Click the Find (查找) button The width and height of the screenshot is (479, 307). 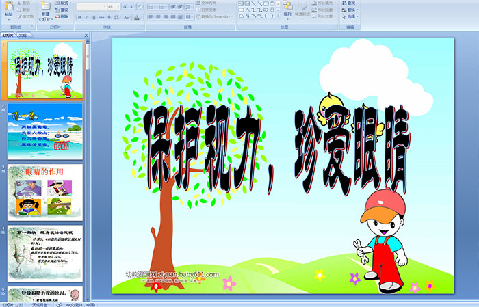point(348,3)
